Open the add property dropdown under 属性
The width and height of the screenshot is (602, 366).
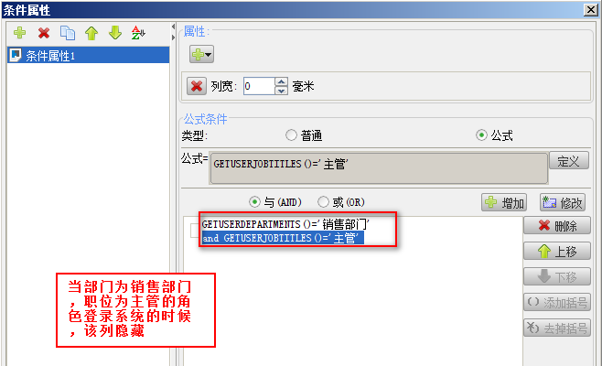pyautogui.click(x=201, y=54)
